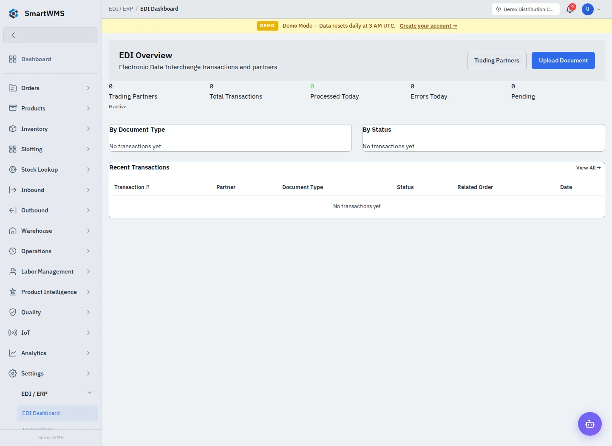
Task: Open Warehouse menu label
Action: (37, 231)
